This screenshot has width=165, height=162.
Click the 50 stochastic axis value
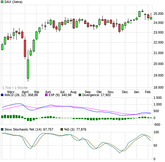(x=155, y=145)
